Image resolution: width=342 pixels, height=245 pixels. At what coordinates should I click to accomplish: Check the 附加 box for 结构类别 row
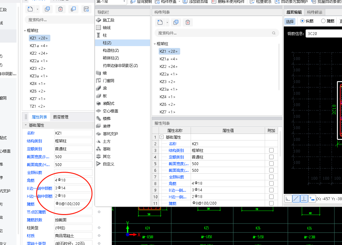271,150
